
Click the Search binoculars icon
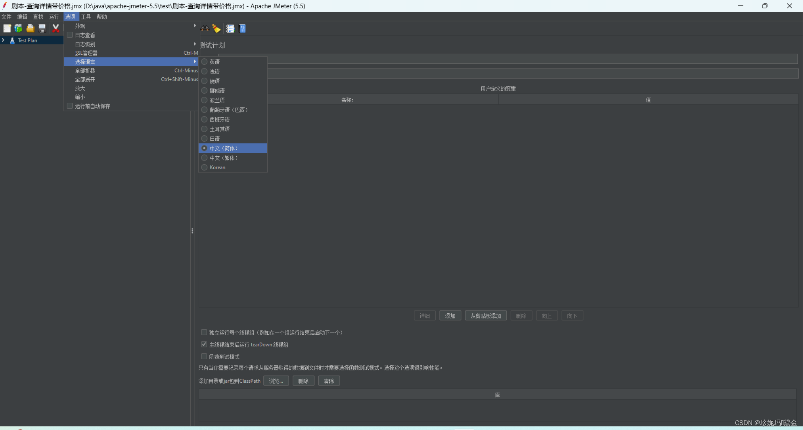tap(205, 29)
